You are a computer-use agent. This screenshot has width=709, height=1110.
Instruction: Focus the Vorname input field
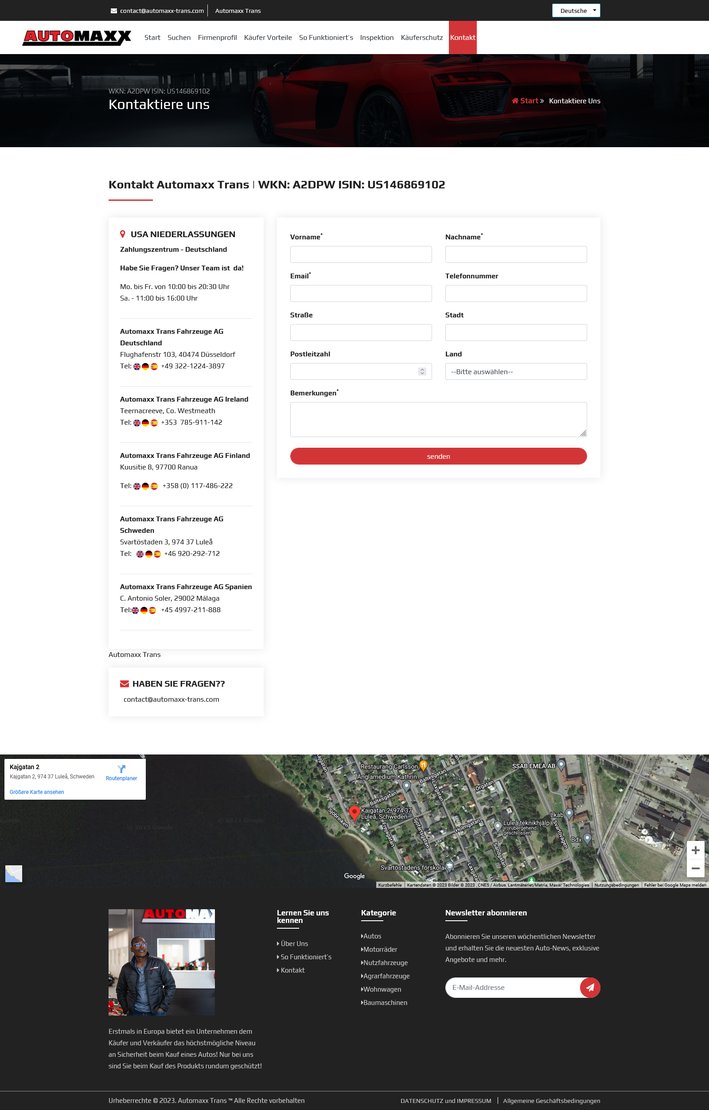361,254
